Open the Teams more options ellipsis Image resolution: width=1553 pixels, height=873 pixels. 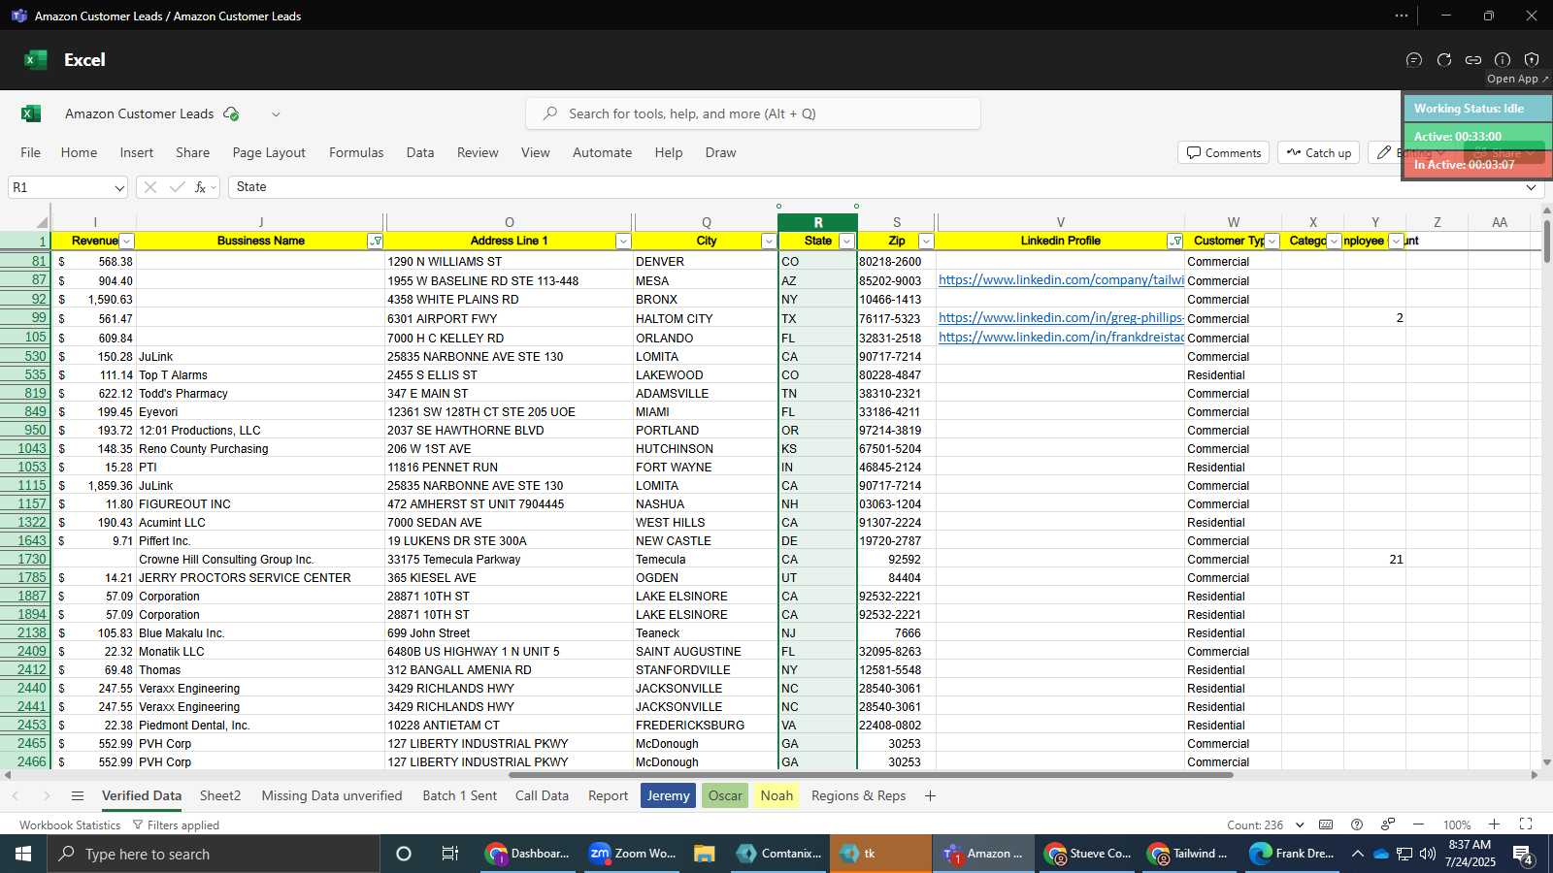tap(1402, 16)
